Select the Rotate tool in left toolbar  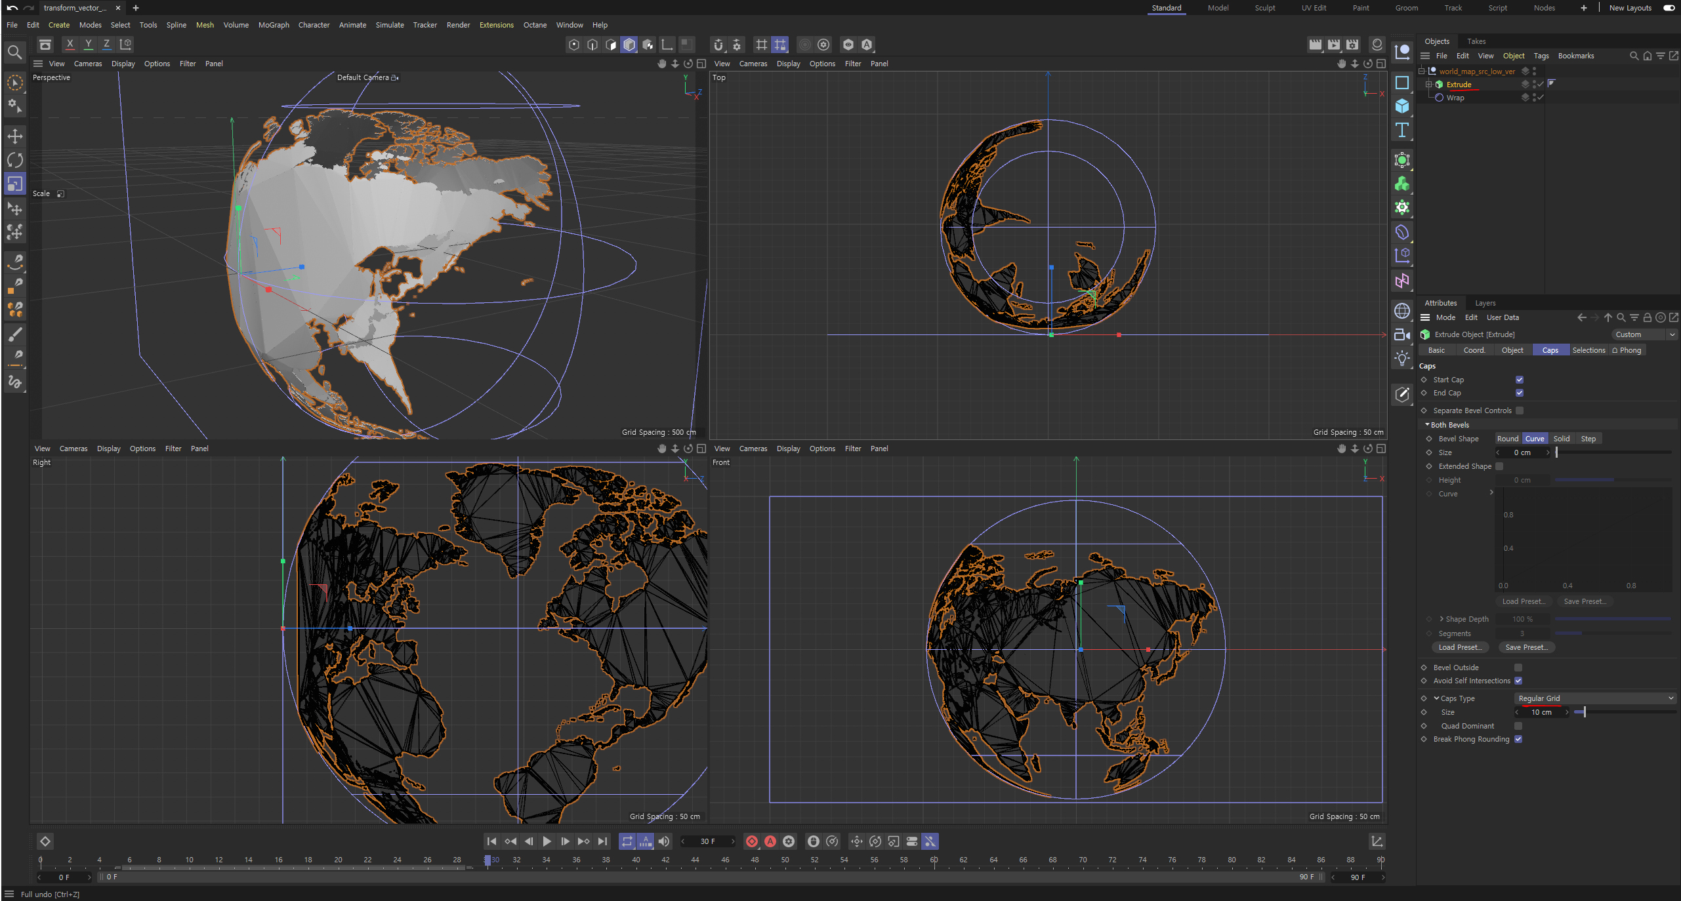pos(14,160)
